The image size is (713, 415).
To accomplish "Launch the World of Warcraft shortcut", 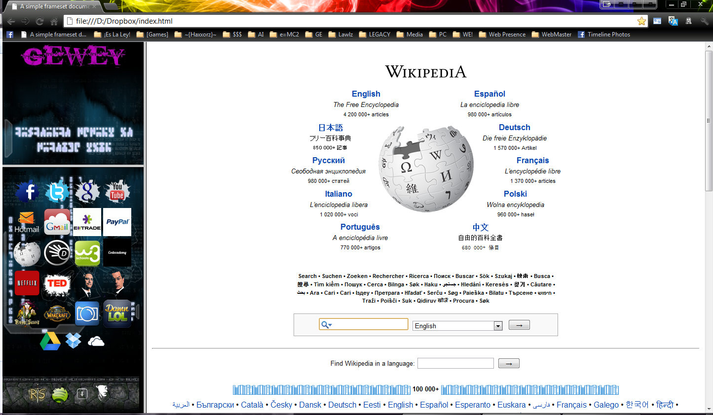I will click(57, 313).
